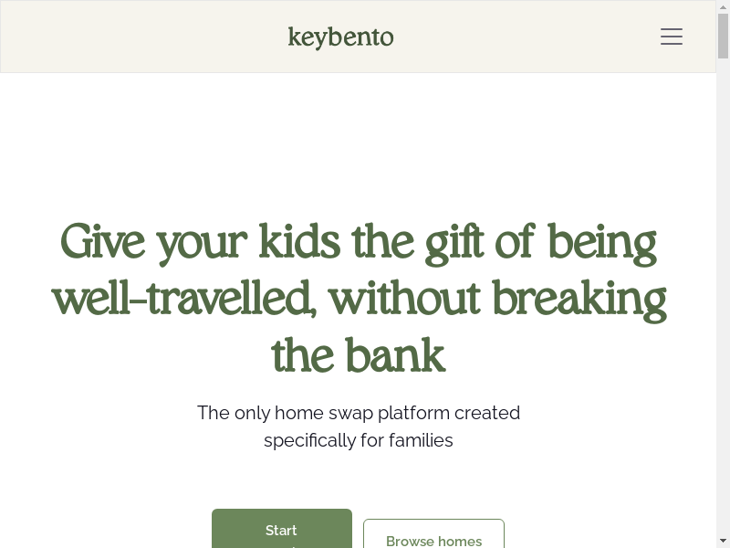Click the empty header area left of the logo

(137, 37)
